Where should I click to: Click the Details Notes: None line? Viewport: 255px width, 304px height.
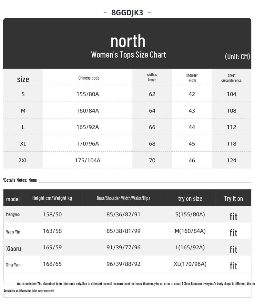pos(20,180)
